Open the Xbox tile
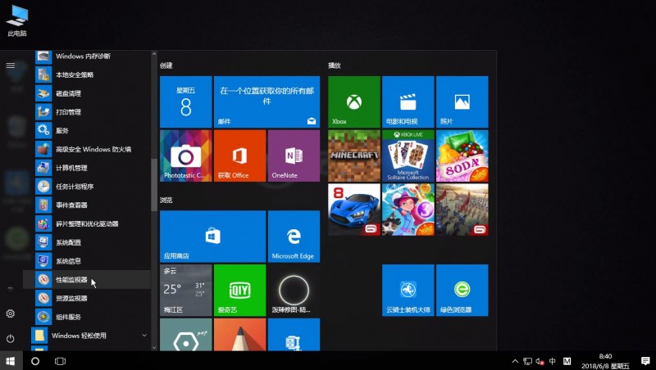Image resolution: width=656 pixels, height=370 pixels. coord(354,102)
